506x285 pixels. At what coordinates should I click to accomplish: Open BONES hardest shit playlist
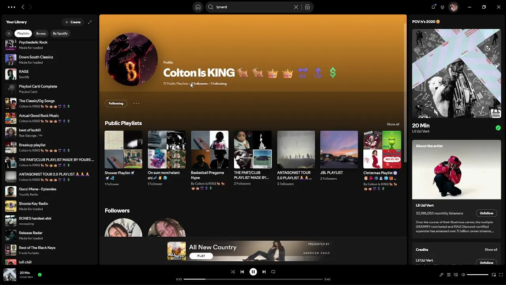[x=49, y=221]
